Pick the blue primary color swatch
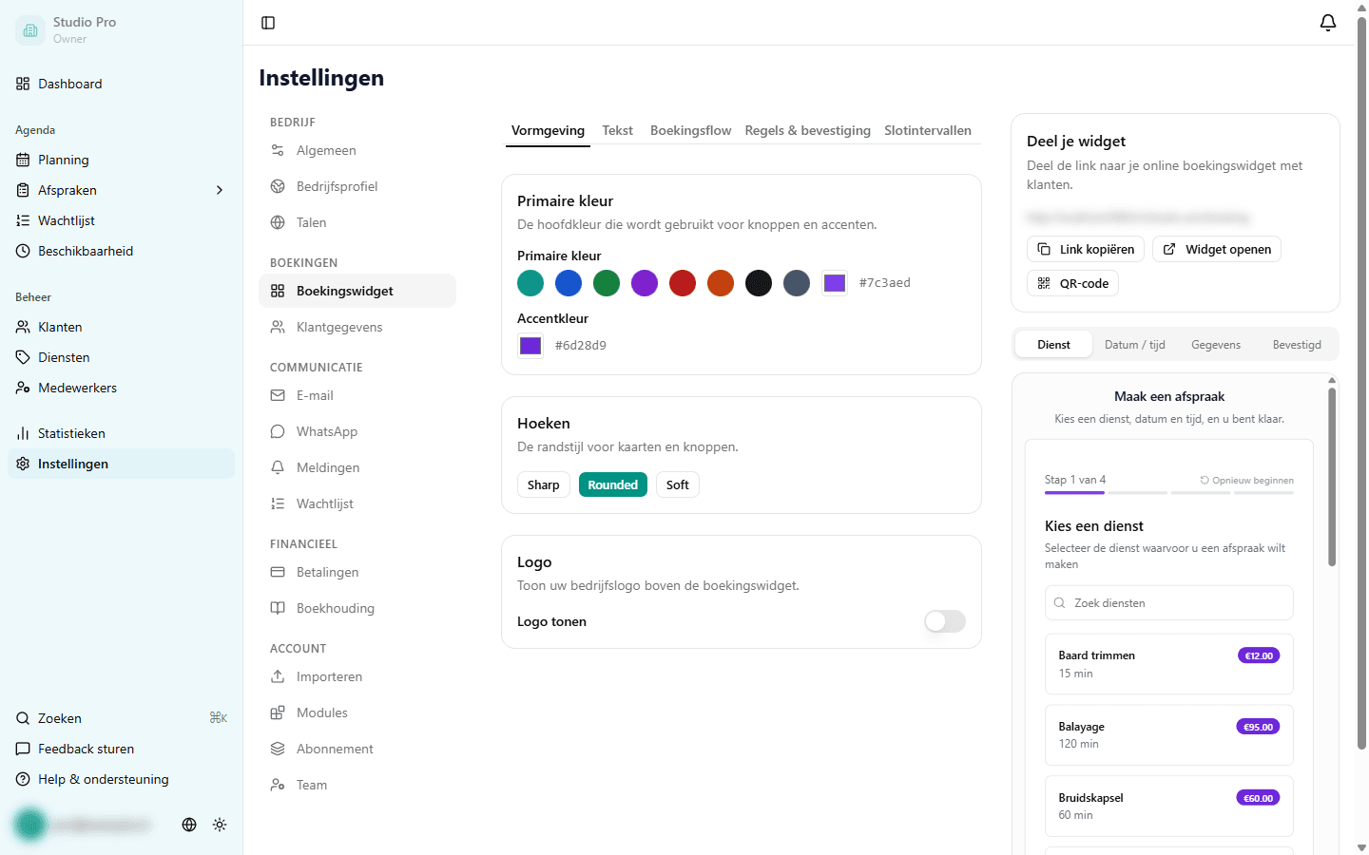This screenshot has width=1369, height=855. (569, 283)
